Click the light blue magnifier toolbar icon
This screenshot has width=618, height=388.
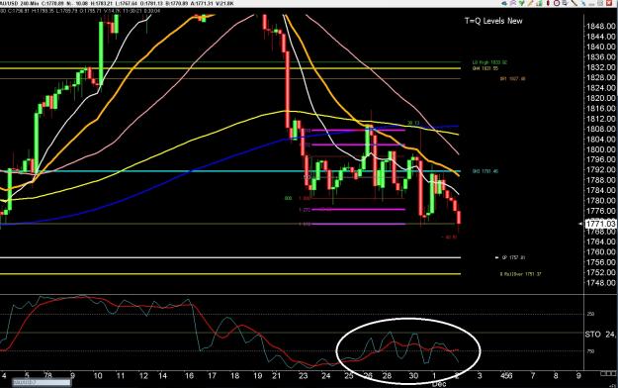(583, 3)
